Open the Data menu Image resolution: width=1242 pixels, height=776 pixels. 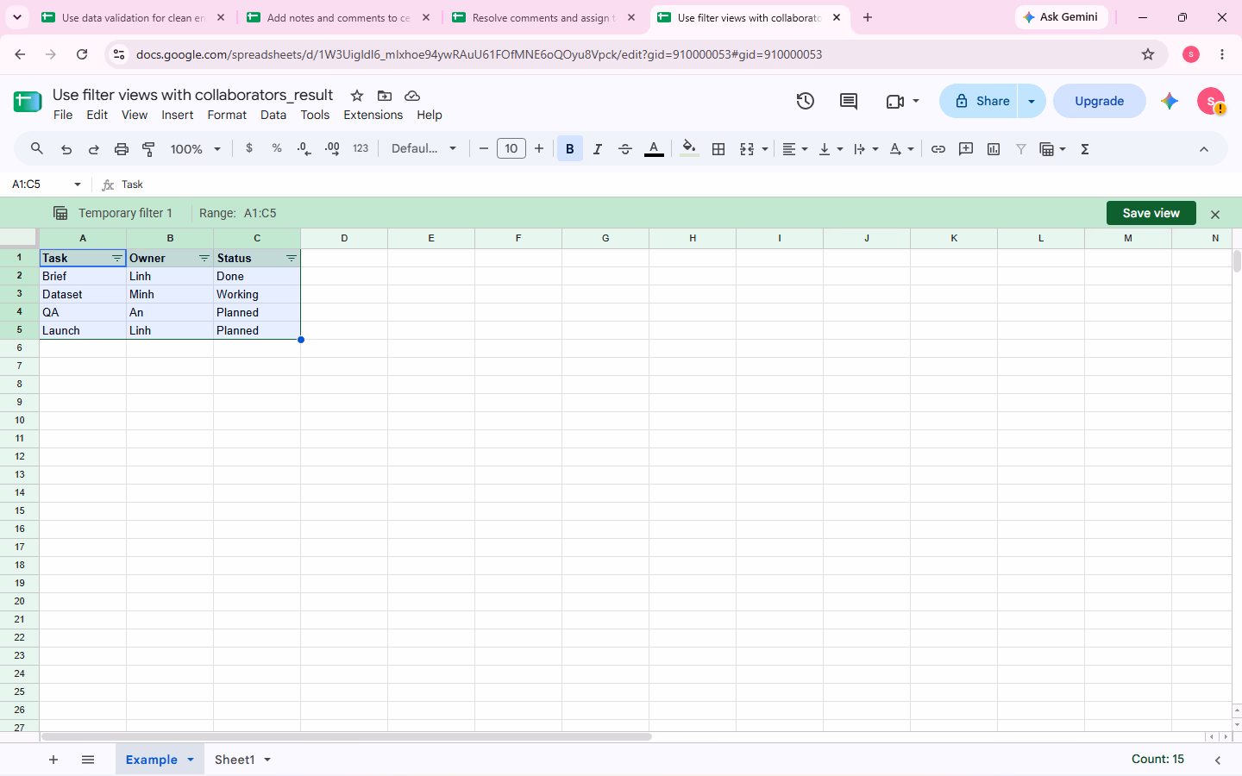pos(273,115)
